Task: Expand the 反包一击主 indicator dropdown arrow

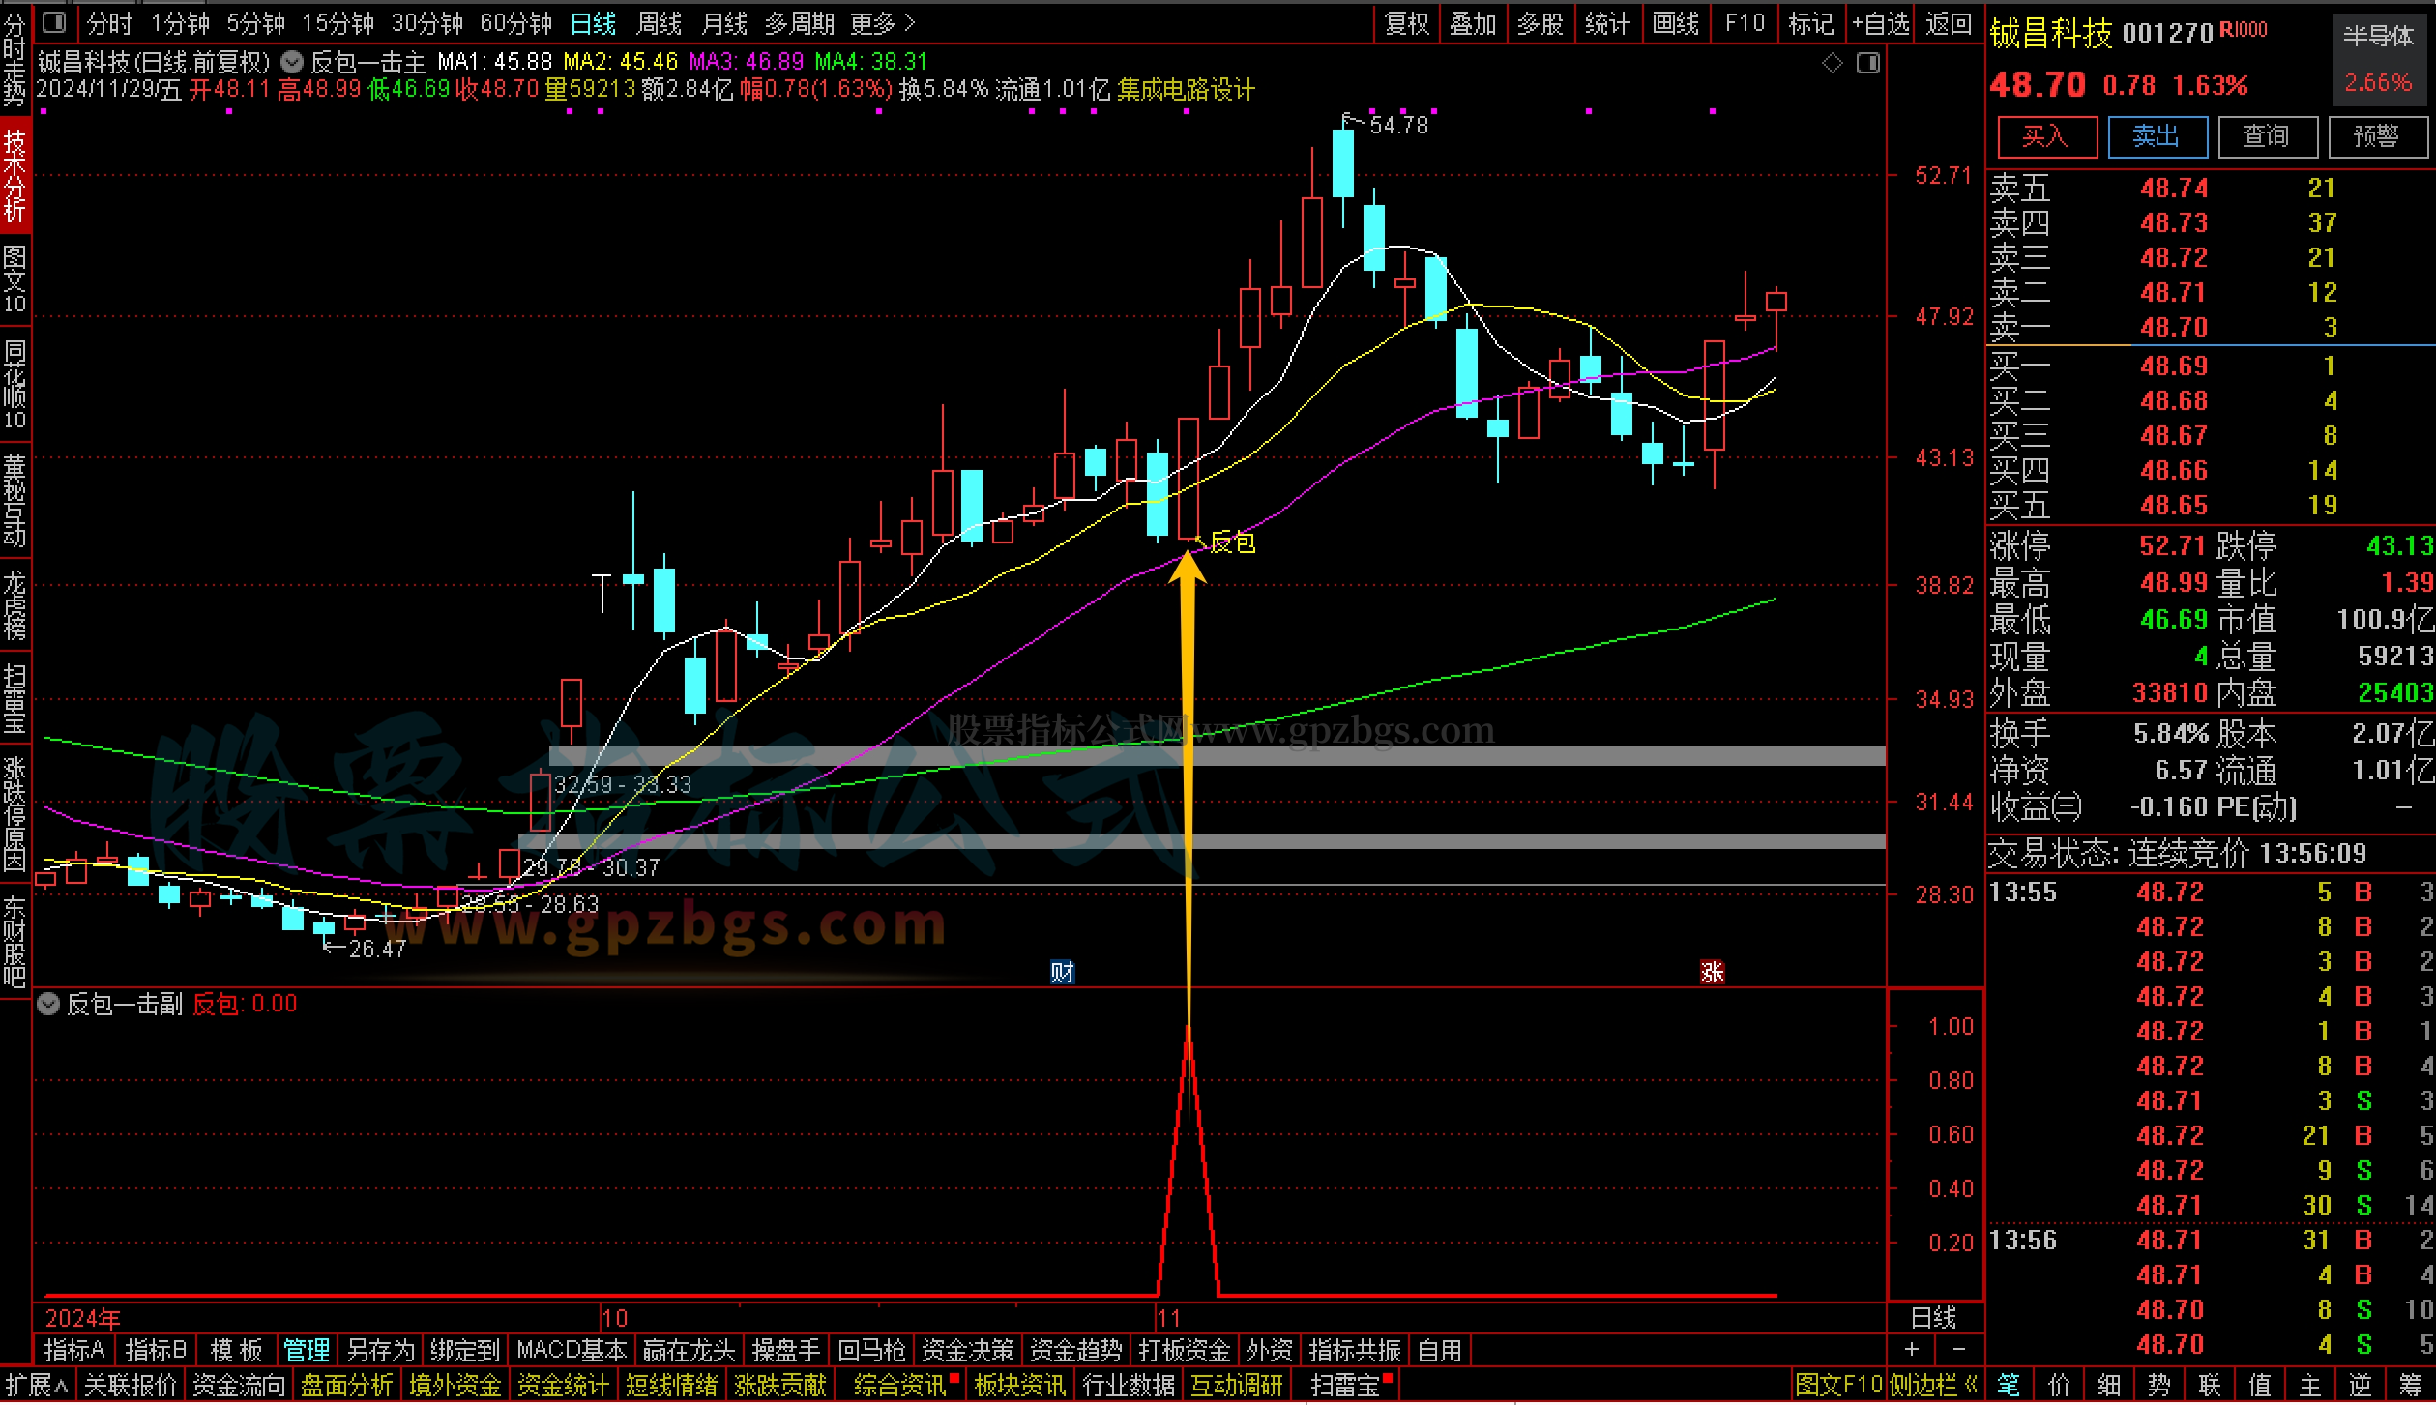Action: tap(291, 63)
